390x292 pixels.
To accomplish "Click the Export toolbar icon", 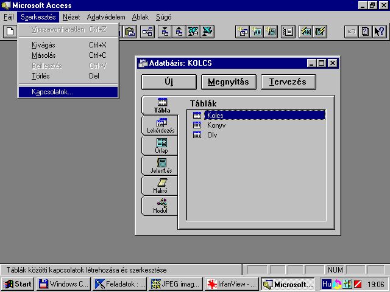I will tap(179, 32).
